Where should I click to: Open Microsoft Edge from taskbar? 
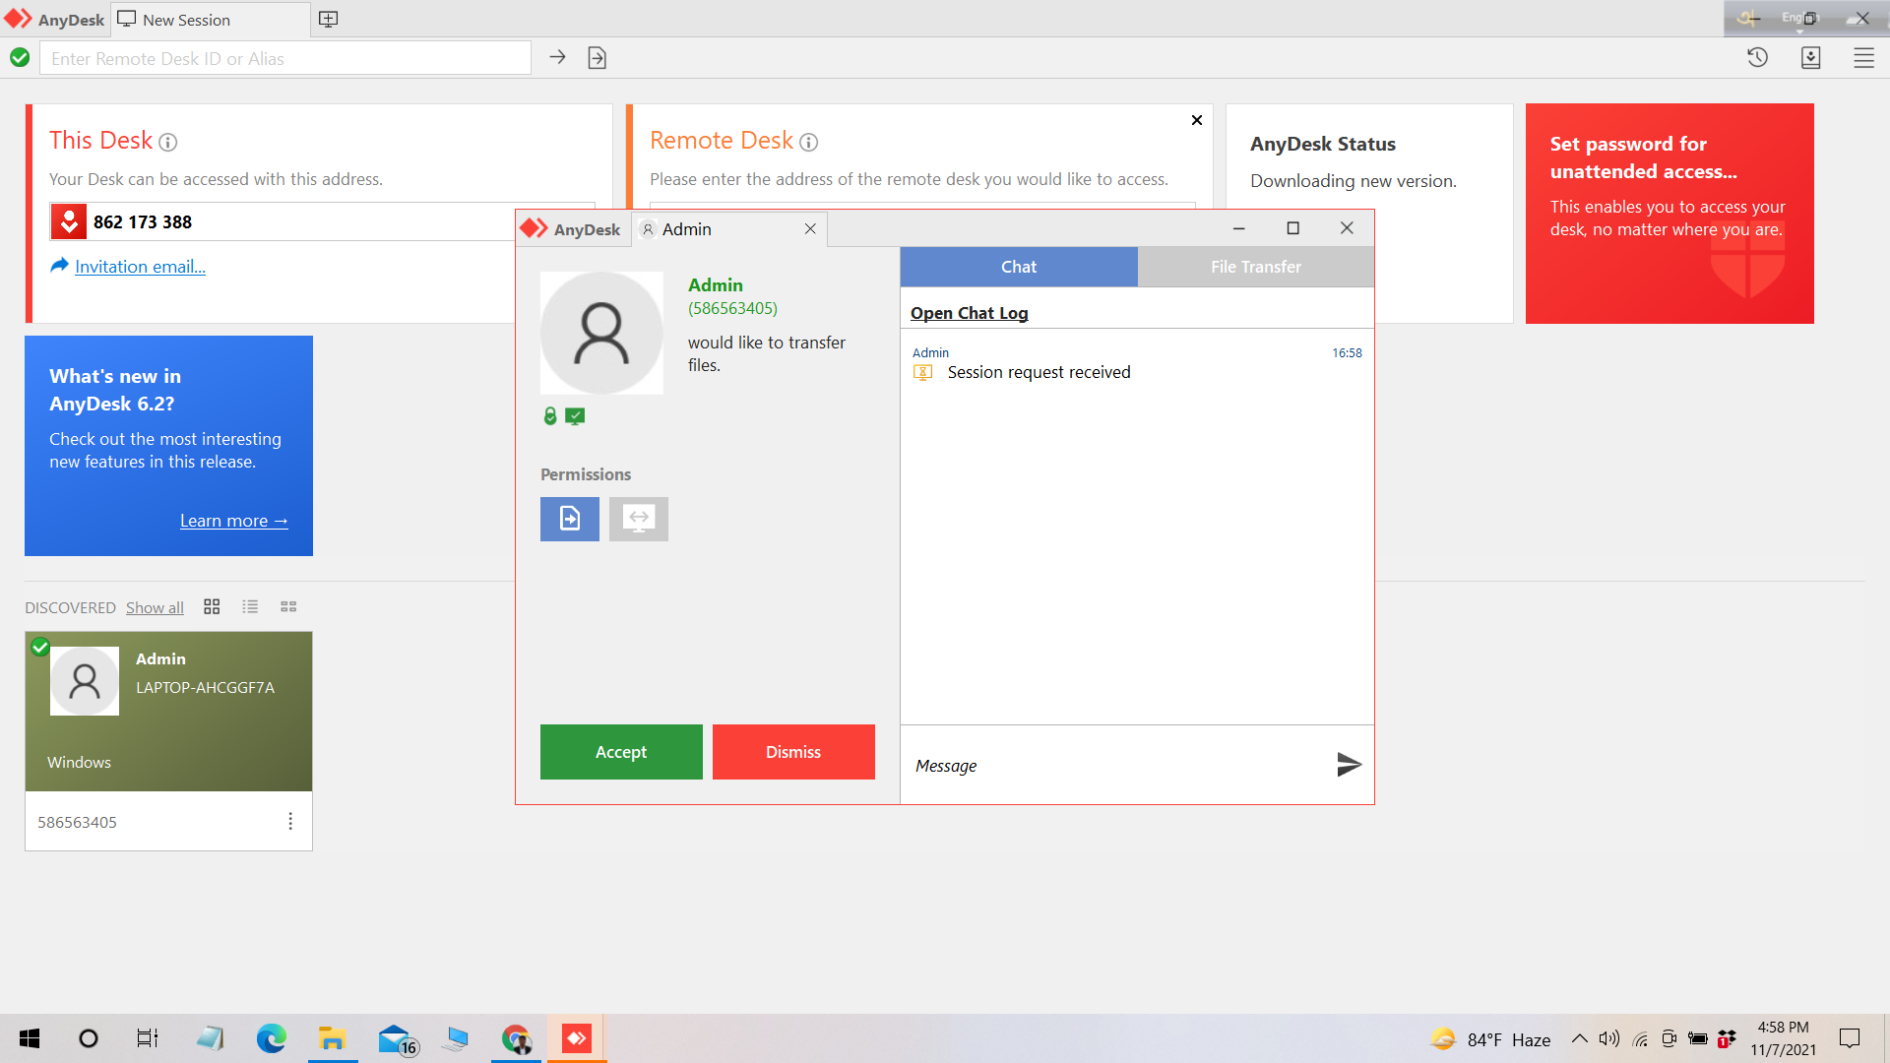coord(271,1038)
